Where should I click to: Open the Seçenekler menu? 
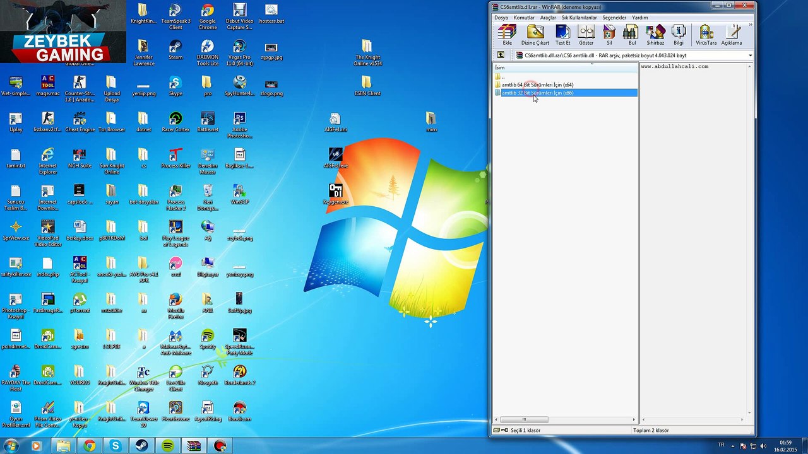[614, 18]
